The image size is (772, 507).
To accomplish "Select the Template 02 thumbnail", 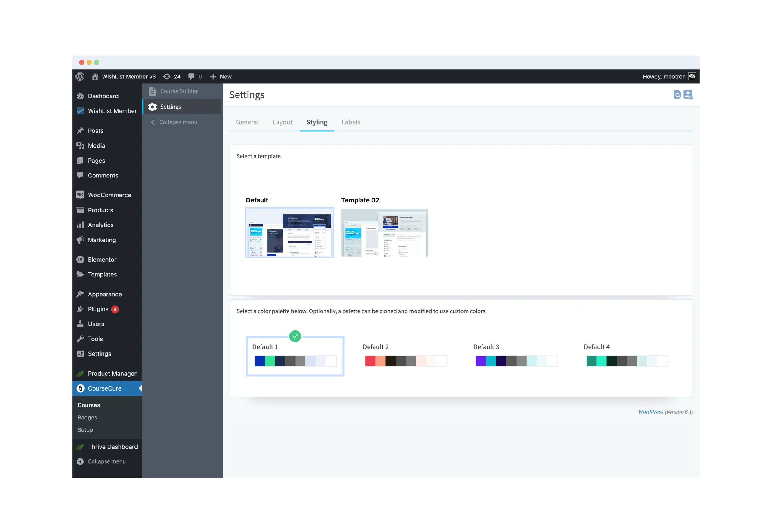I will (384, 232).
